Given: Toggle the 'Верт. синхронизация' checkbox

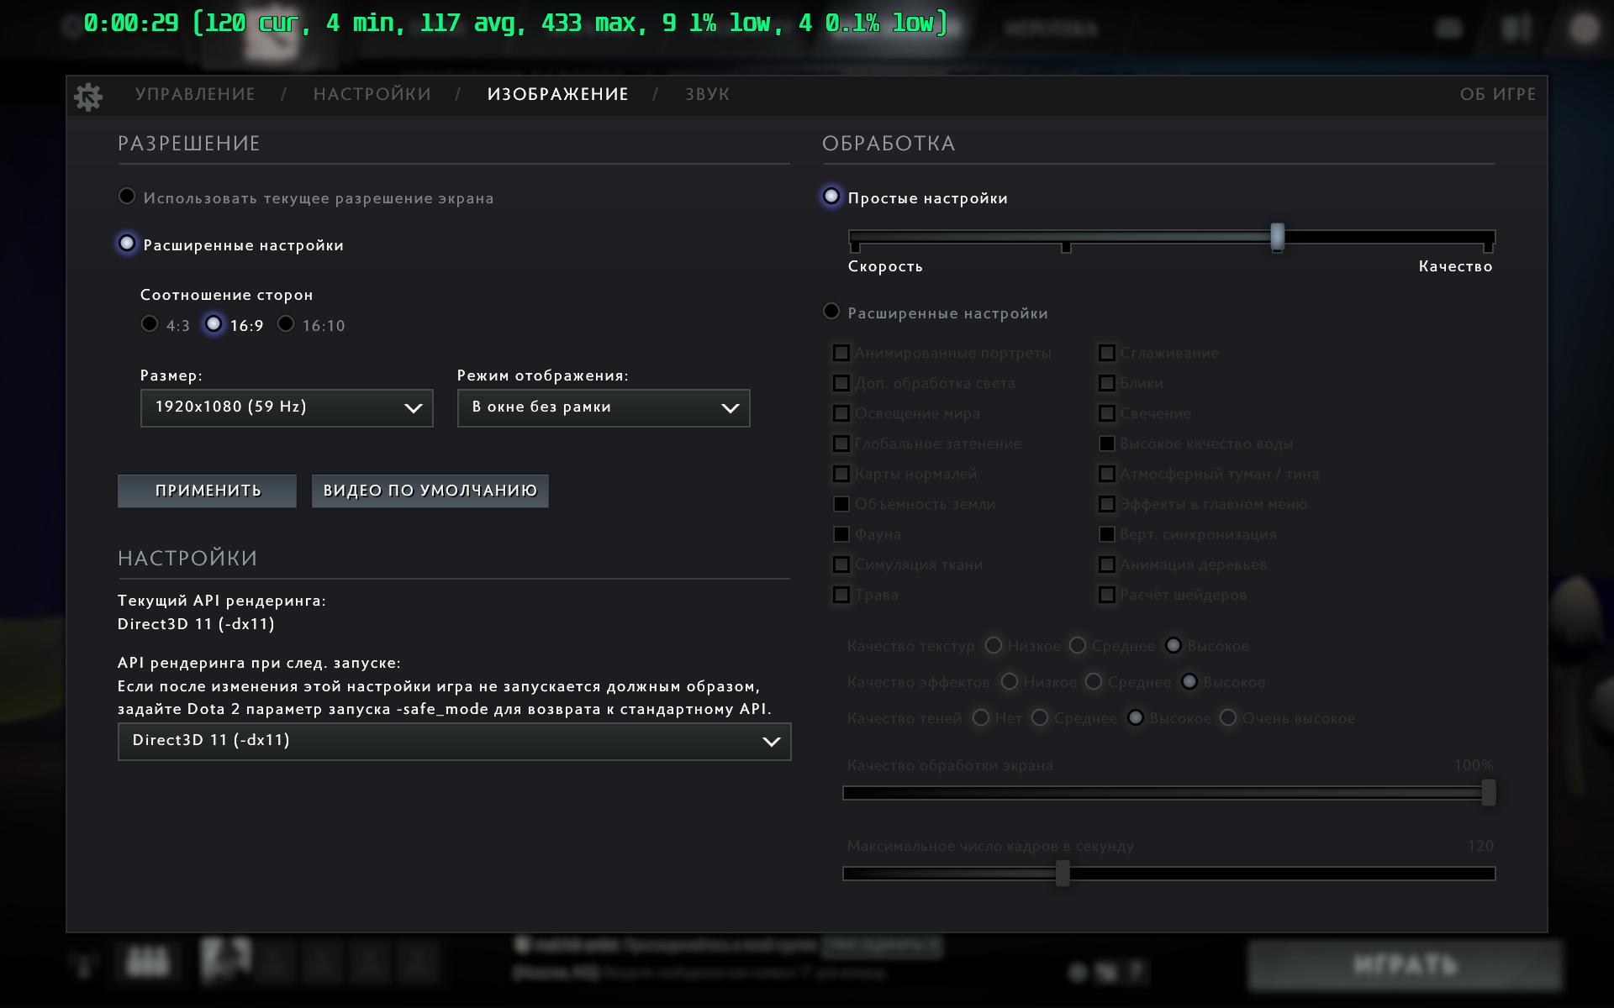Looking at the screenshot, I should [1107, 534].
